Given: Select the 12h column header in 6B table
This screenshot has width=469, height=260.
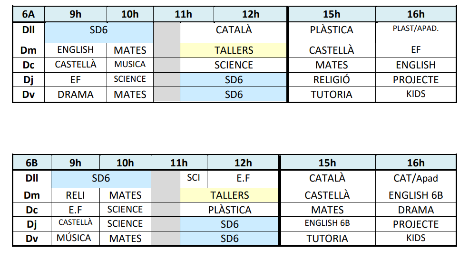Looking at the screenshot, I should [x=243, y=163].
